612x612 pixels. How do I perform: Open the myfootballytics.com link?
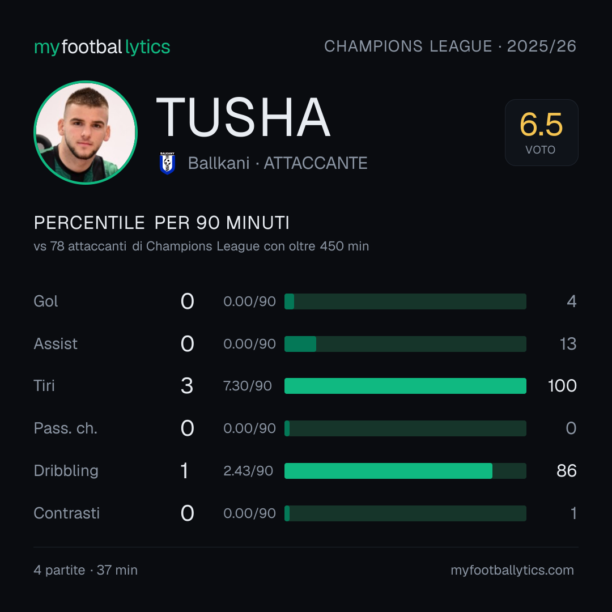512,570
